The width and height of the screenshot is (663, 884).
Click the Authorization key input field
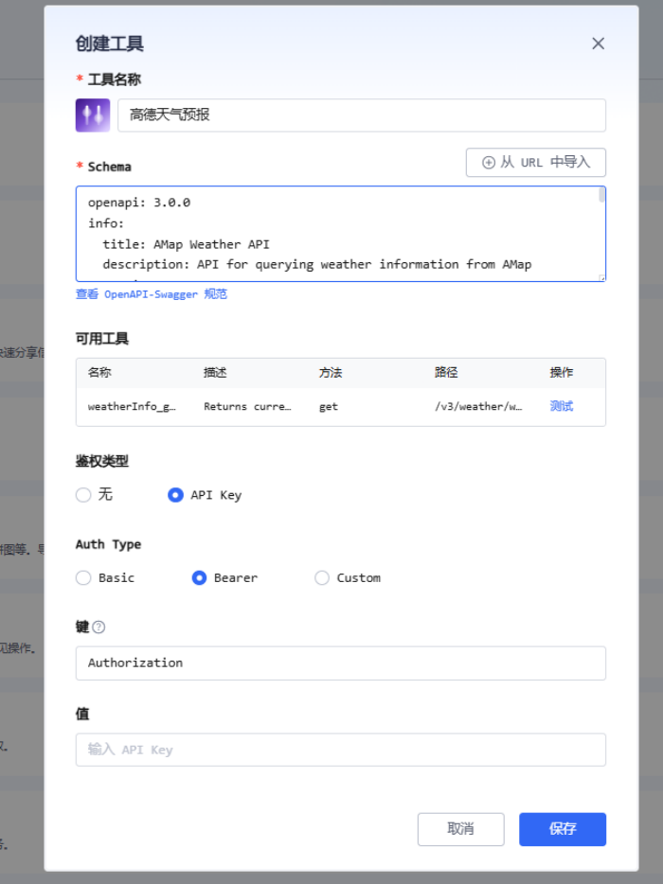(341, 663)
